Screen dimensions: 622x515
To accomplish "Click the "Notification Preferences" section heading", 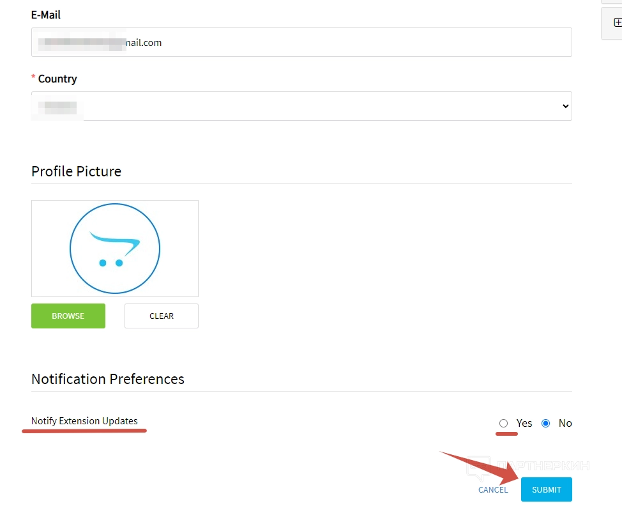I will pos(108,379).
